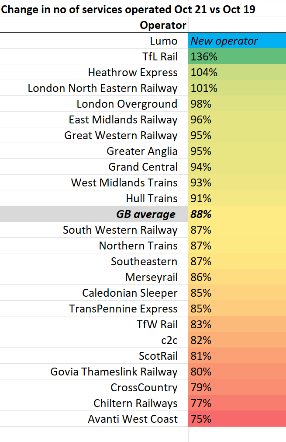Select the c2c operator cell
286x442 pixels.
94,340
